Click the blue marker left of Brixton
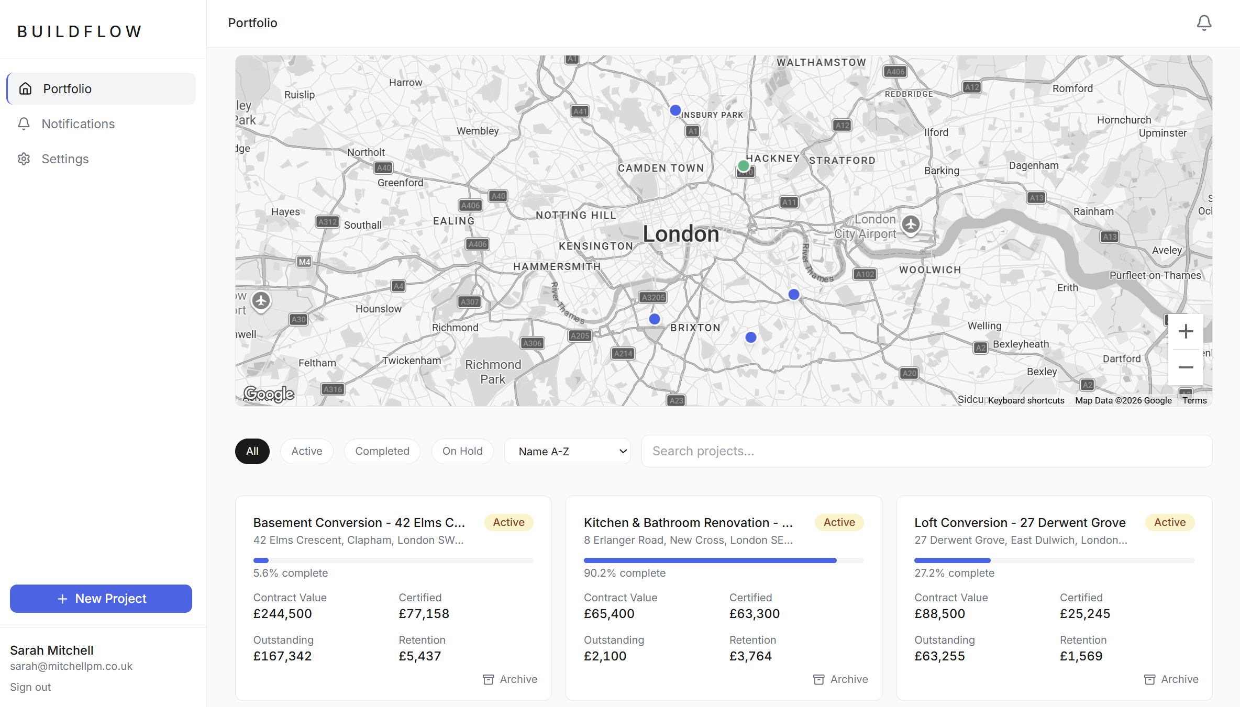The height and width of the screenshot is (707, 1240). pyautogui.click(x=655, y=319)
